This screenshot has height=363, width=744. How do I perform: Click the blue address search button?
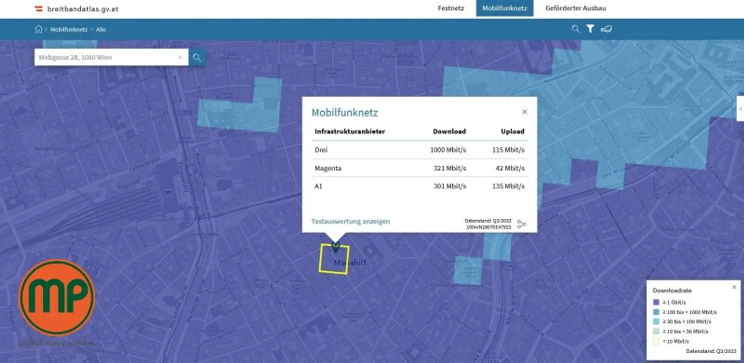tap(197, 57)
